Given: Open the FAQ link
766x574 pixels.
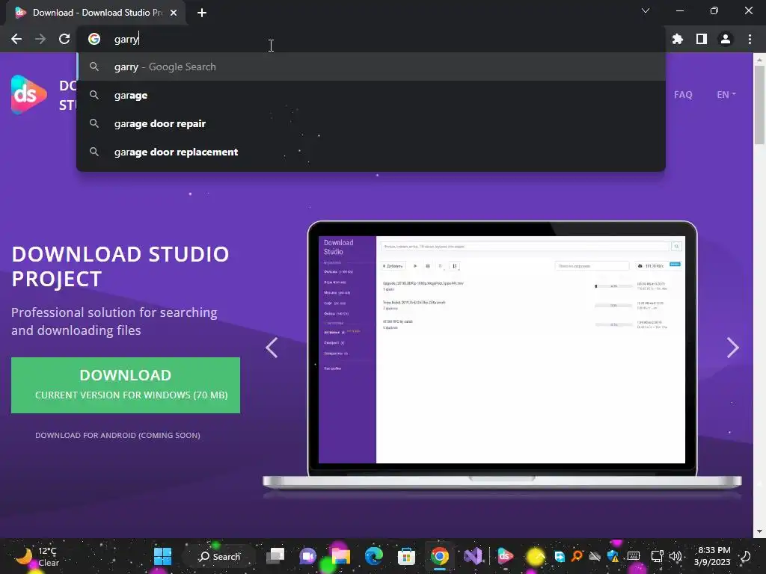Looking at the screenshot, I should click(683, 95).
